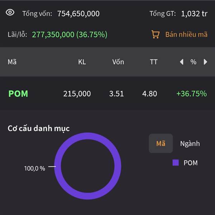Viewport: 215px width, 215px height.
Task: Click the shopping cart icon
Action: [x=155, y=34]
